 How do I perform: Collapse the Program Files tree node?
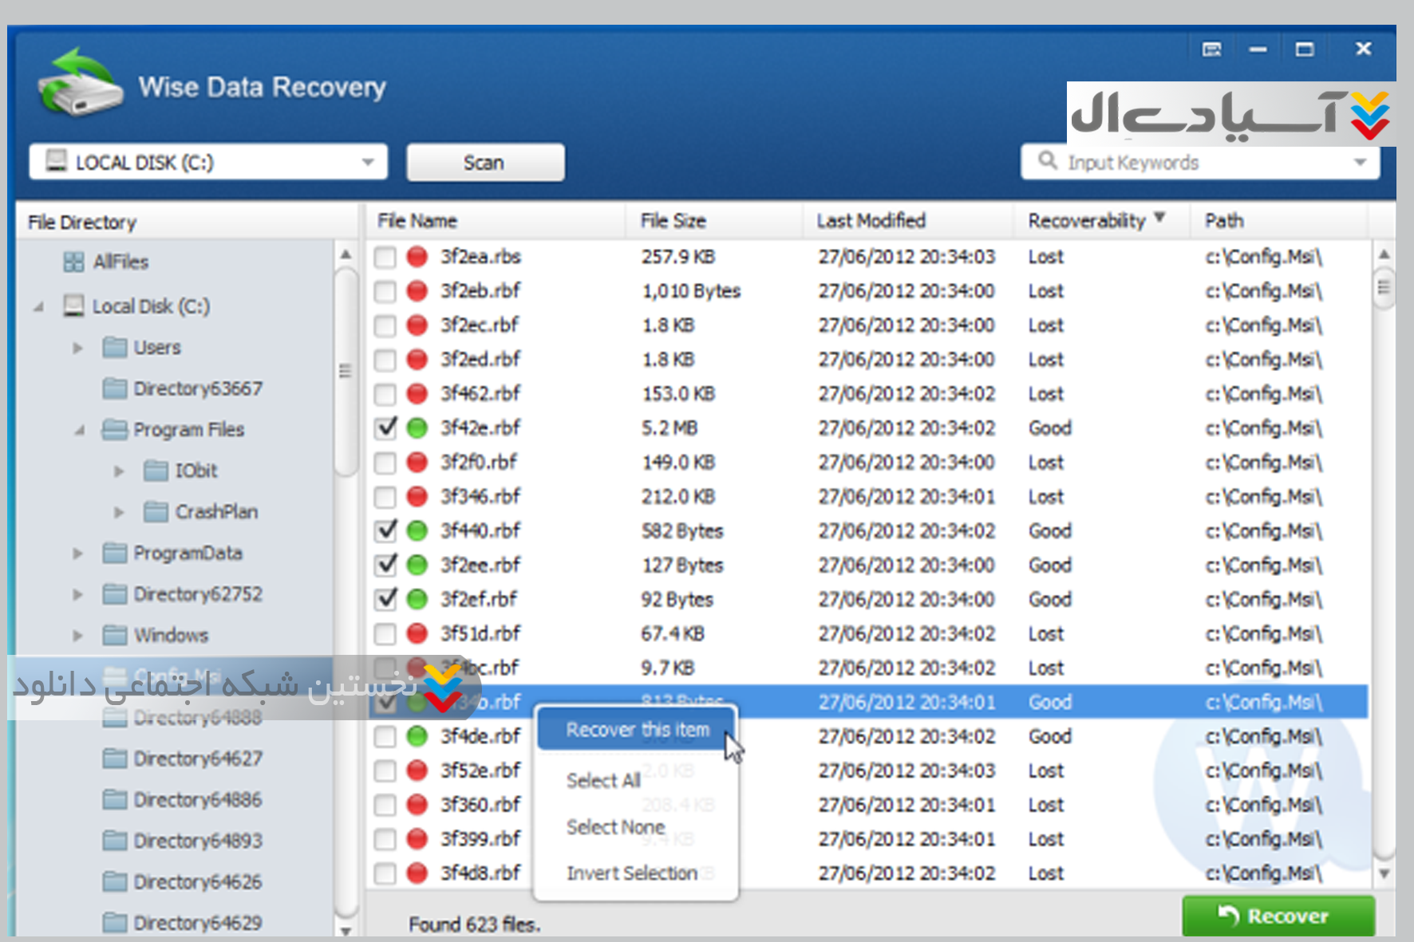[x=79, y=431]
